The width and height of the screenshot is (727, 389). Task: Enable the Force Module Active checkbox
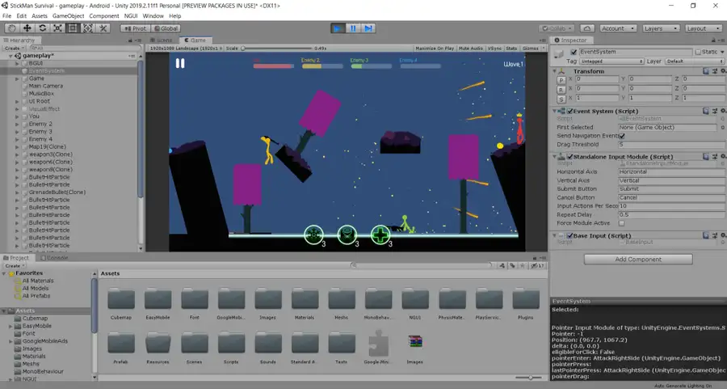pyautogui.click(x=621, y=222)
